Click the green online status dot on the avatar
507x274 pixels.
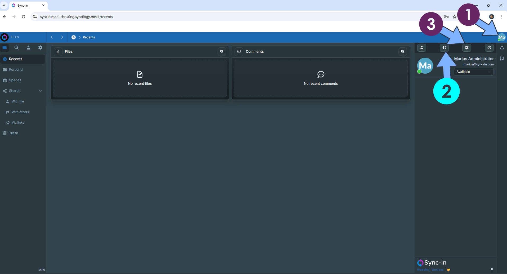420,72
